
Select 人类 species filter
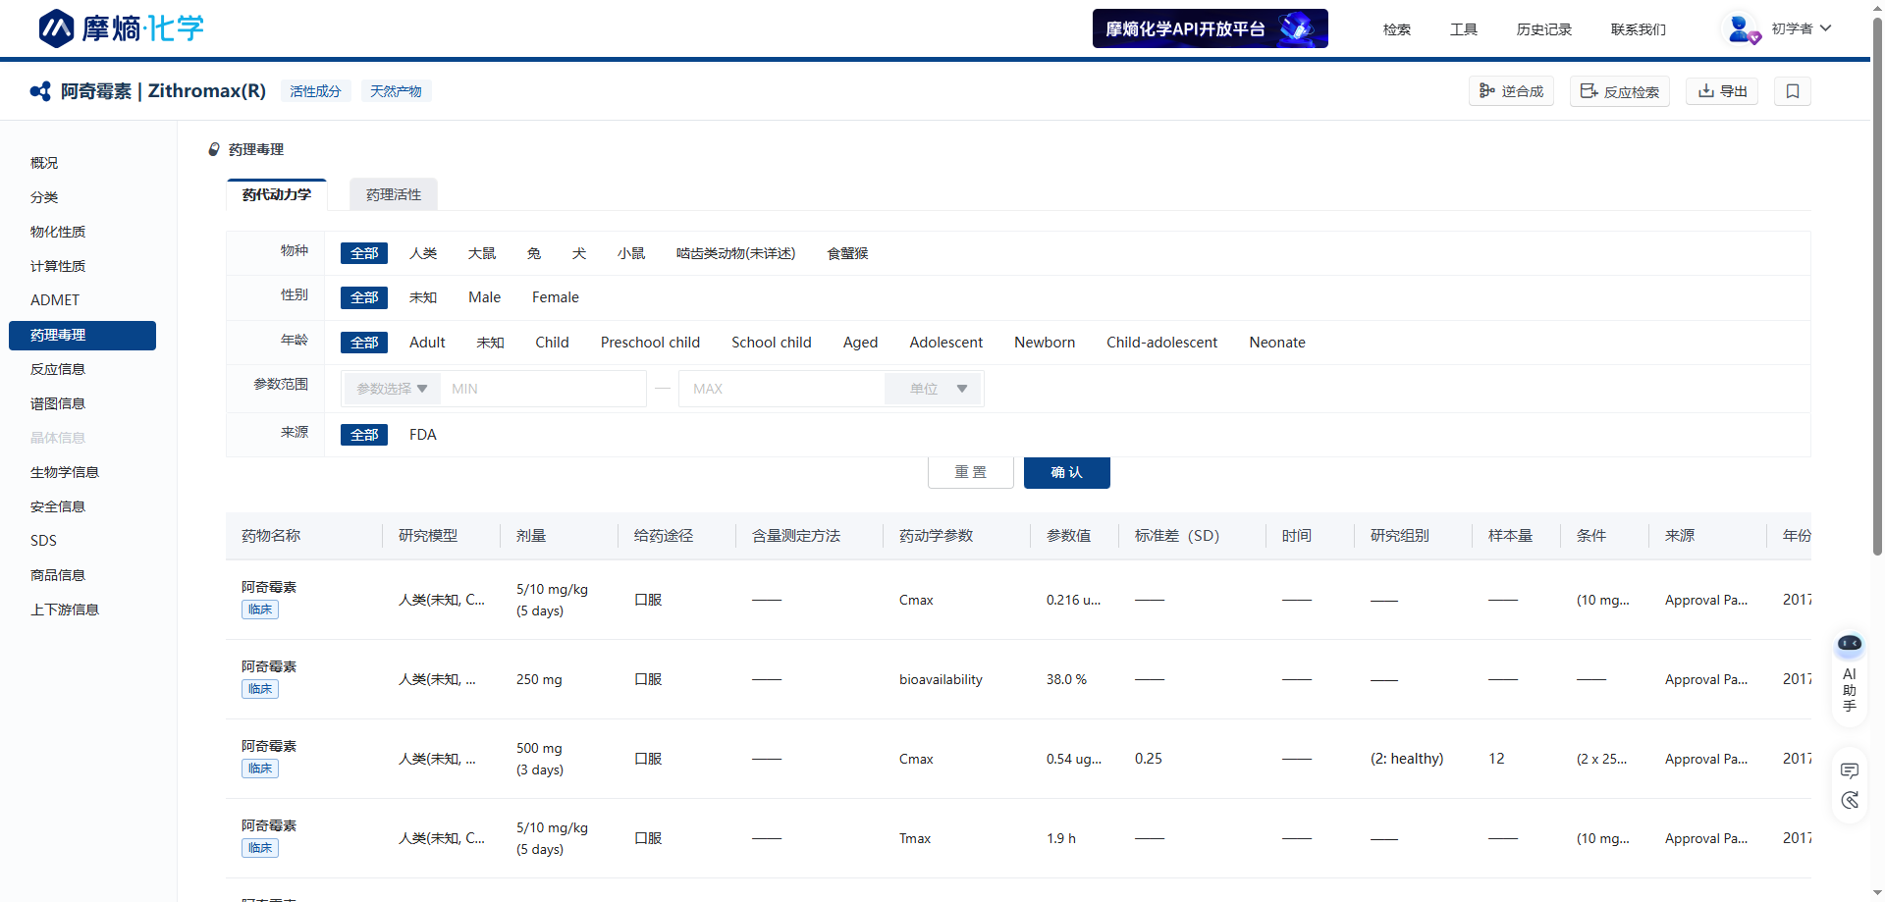[423, 253]
